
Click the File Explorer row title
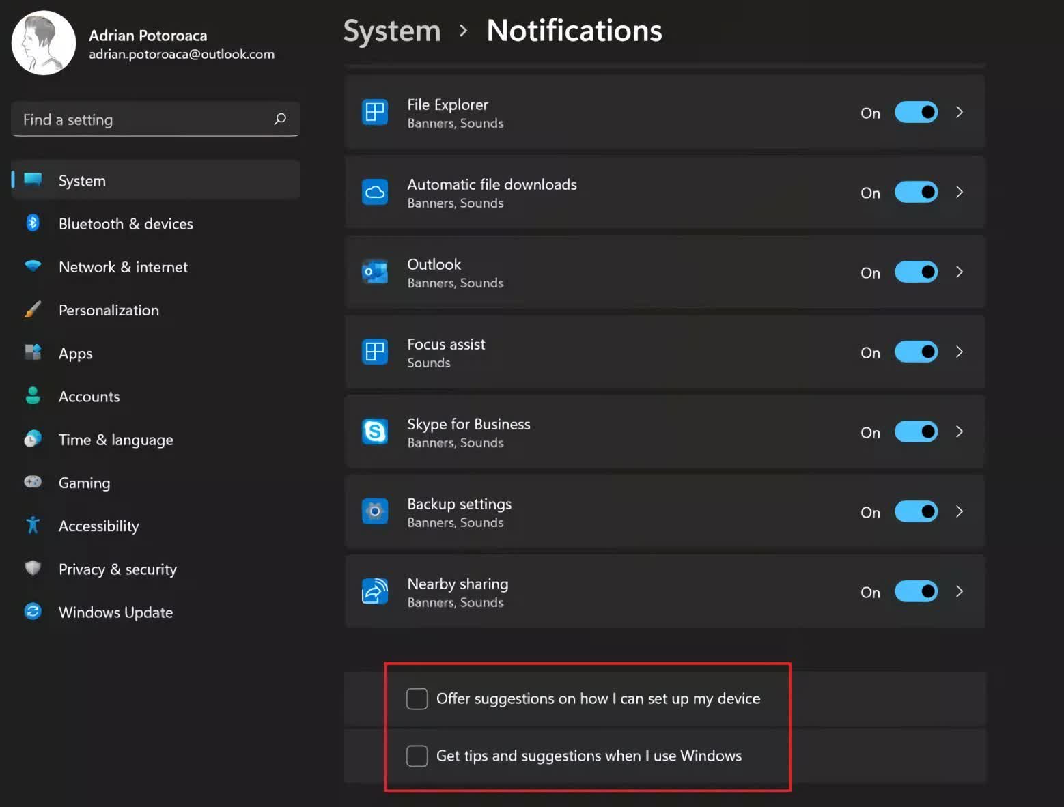[448, 104]
